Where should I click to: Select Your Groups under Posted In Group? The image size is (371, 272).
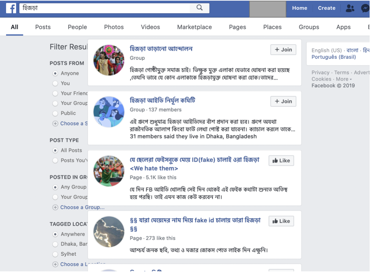[x=55, y=197]
